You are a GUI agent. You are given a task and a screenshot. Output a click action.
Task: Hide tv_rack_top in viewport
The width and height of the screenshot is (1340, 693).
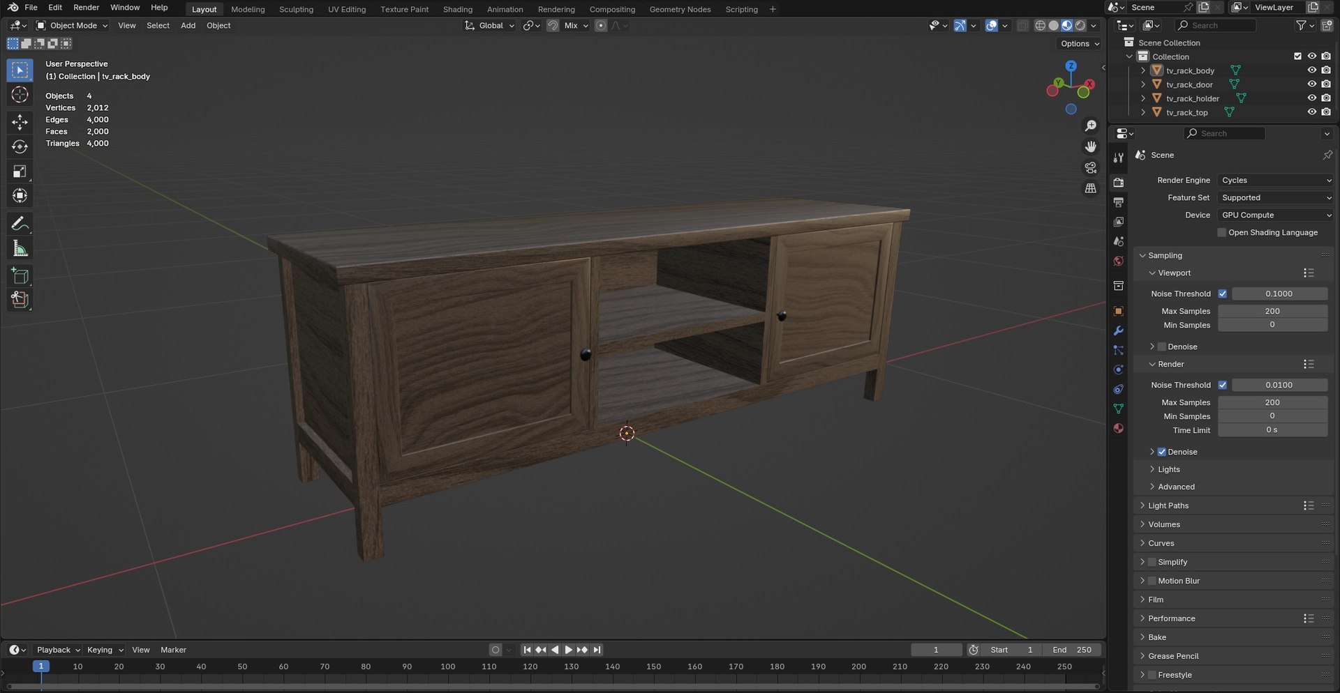point(1311,112)
